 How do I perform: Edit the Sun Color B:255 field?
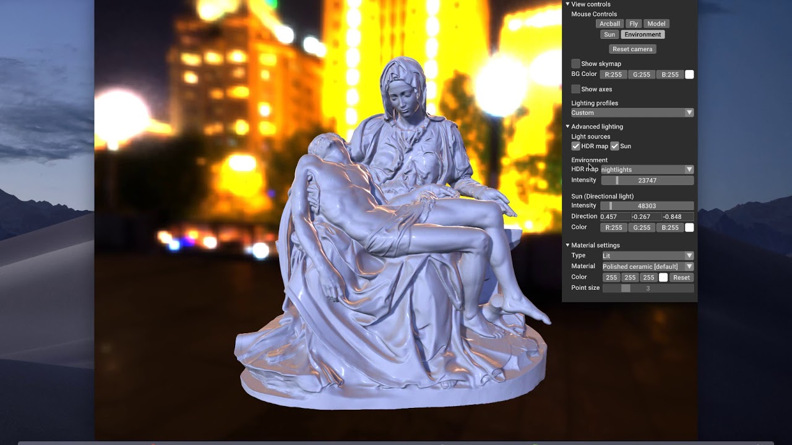(670, 227)
